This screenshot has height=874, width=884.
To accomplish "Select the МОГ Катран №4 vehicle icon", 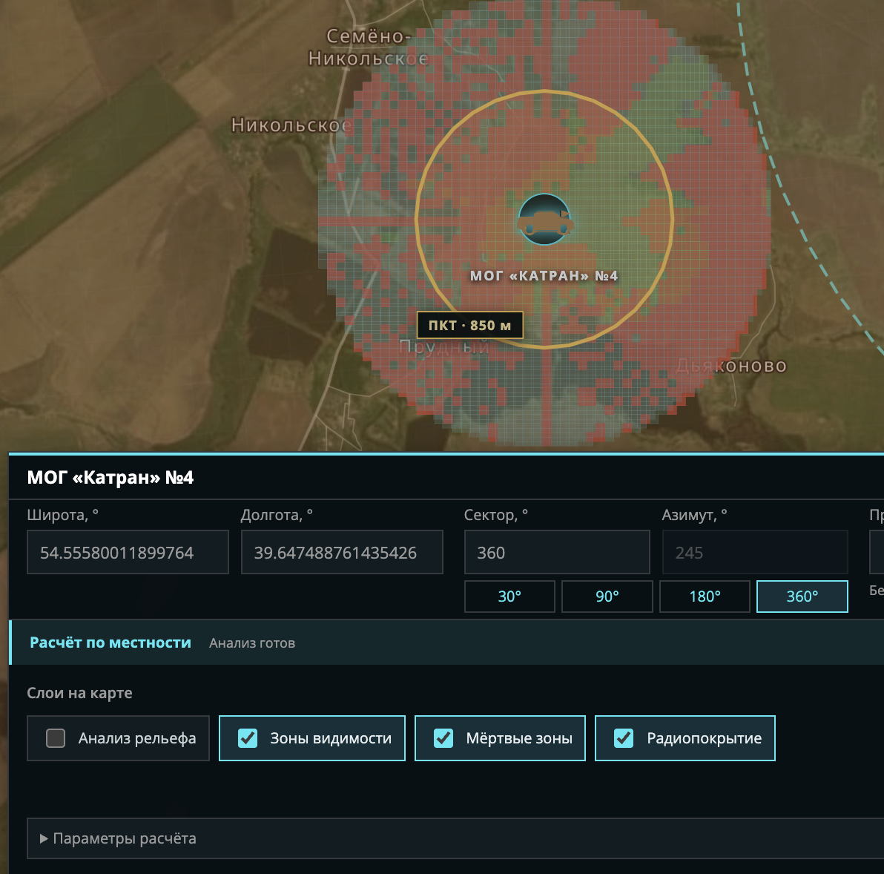I will pos(544,220).
